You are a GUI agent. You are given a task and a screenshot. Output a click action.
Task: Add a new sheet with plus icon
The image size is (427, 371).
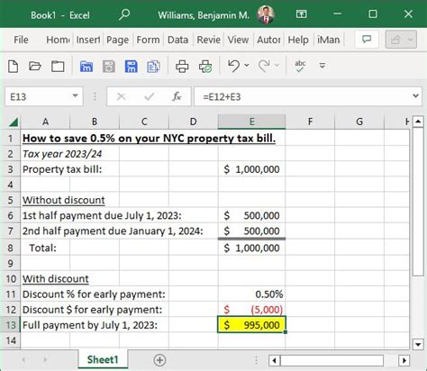159,360
